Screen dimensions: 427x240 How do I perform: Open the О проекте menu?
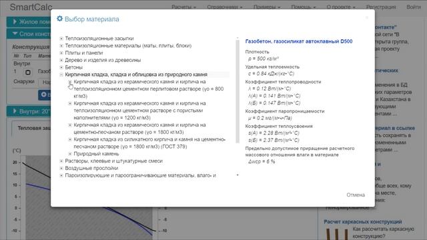341,7
